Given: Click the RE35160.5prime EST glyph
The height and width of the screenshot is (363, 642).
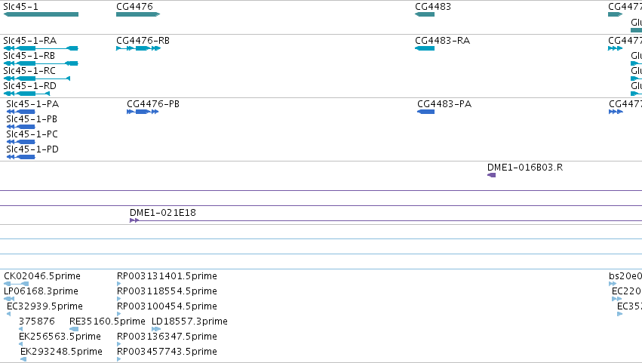Looking at the screenshot, I should [74, 329].
